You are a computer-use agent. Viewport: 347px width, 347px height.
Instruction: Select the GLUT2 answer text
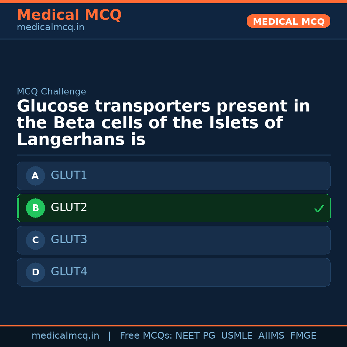click(x=69, y=208)
